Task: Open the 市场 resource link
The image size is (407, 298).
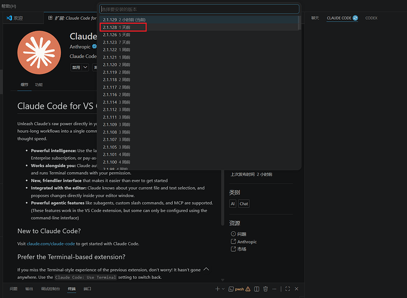Action: tap(238, 249)
